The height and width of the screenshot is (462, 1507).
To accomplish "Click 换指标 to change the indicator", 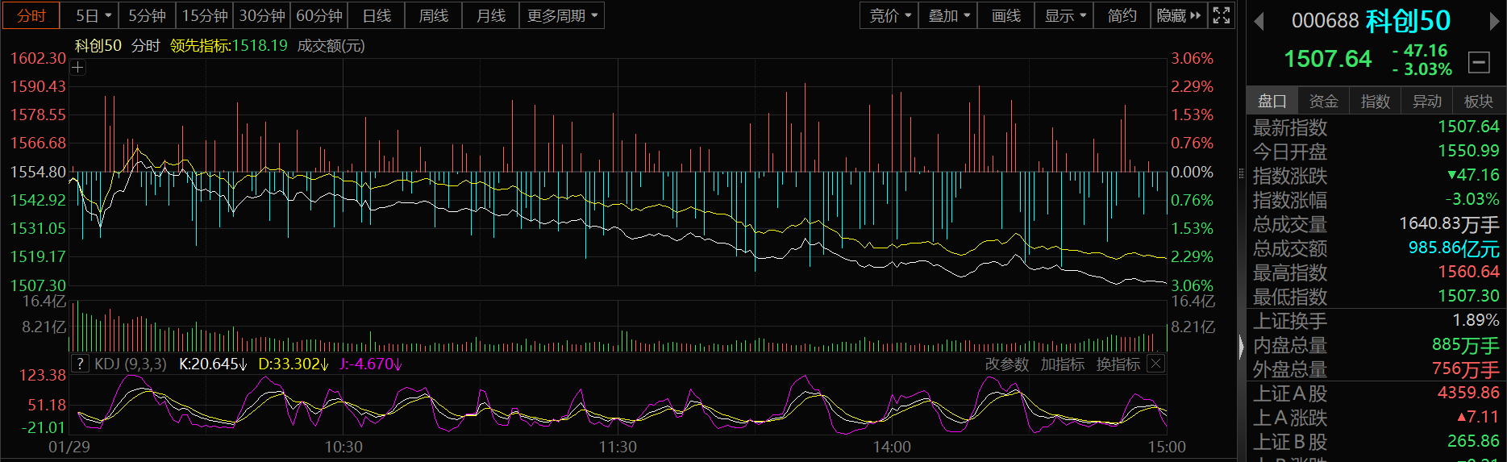I will 1118,364.
